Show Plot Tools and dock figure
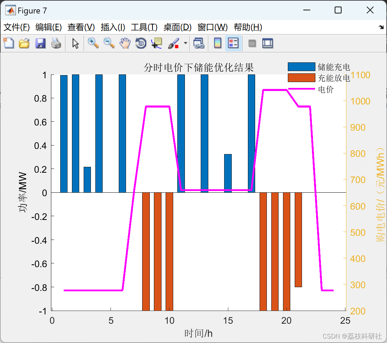Viewport: 387px width, 343px height. (x=268, y=43)
